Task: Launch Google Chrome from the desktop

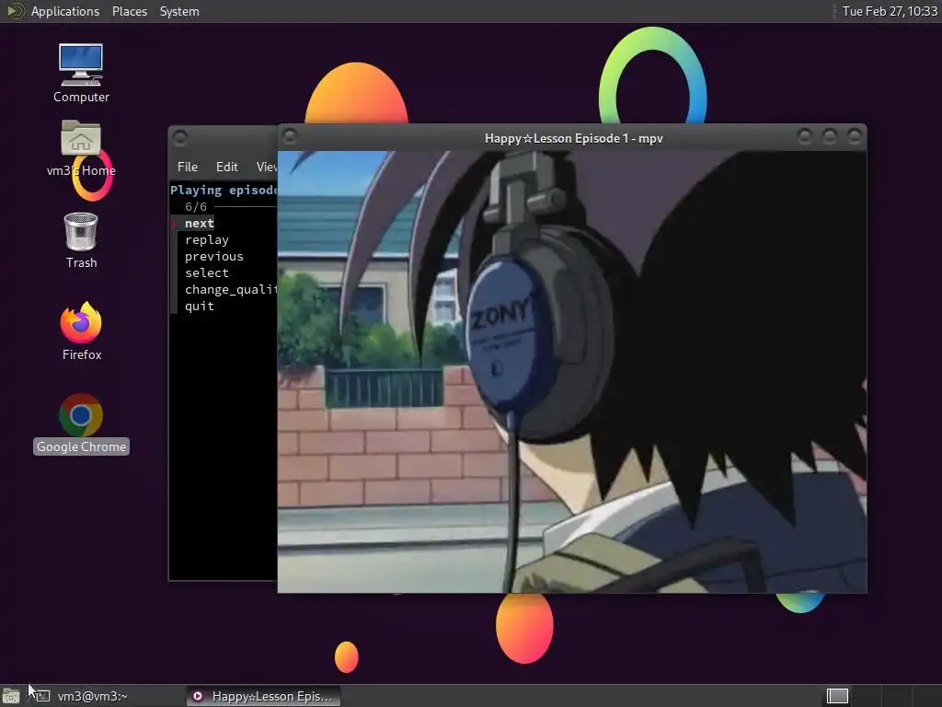Action: coord(81,423)
